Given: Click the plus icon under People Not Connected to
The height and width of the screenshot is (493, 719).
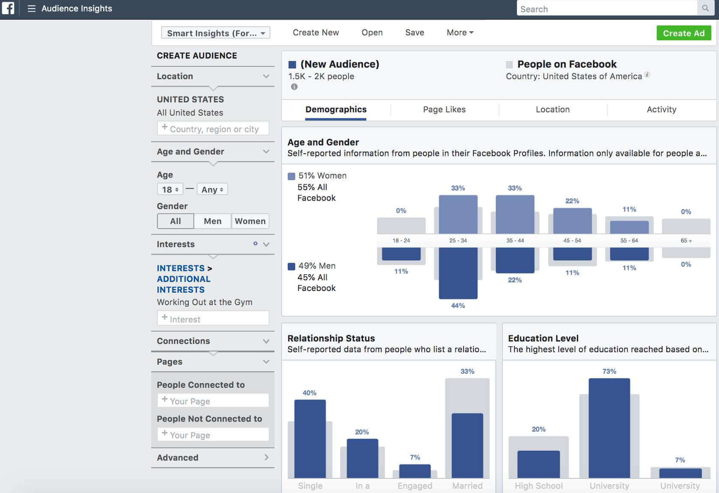Looking at the screenshot, I should pyautogui.click(x=164, y=433).
